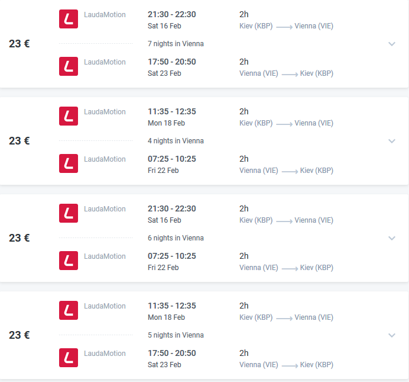The width and height of the screenshot is (409, 382).
Task: Expand the 7 nights in Vienna flight details
Action: 391,44
